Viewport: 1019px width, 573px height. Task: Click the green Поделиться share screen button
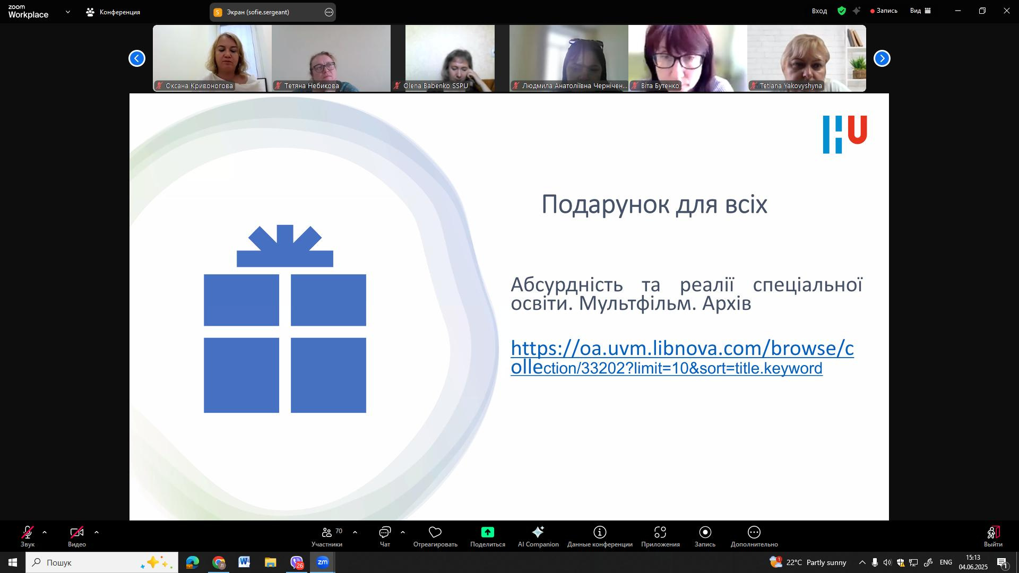[x=488, y=536]
